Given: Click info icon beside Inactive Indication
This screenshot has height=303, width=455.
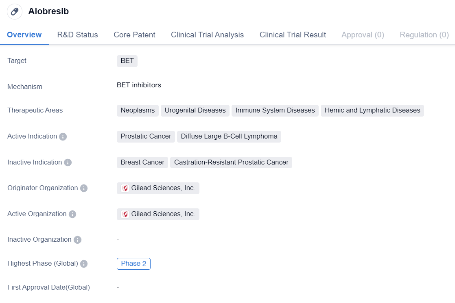Looking at the screenshot, I should pyautogui.click(x=68, y=162).
